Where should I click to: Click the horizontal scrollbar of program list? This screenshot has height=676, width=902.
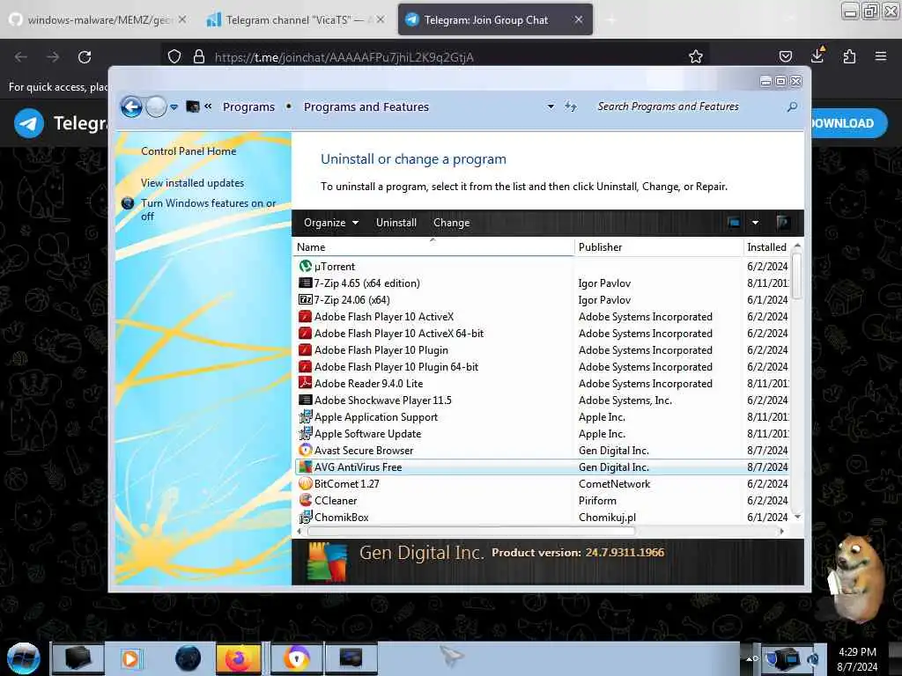pyautogui.click(x=471, y=531)
